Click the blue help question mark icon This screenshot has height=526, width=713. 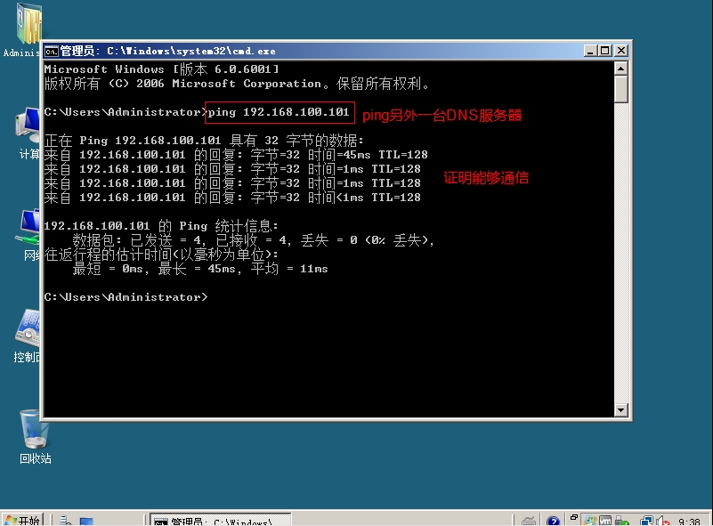553,521
